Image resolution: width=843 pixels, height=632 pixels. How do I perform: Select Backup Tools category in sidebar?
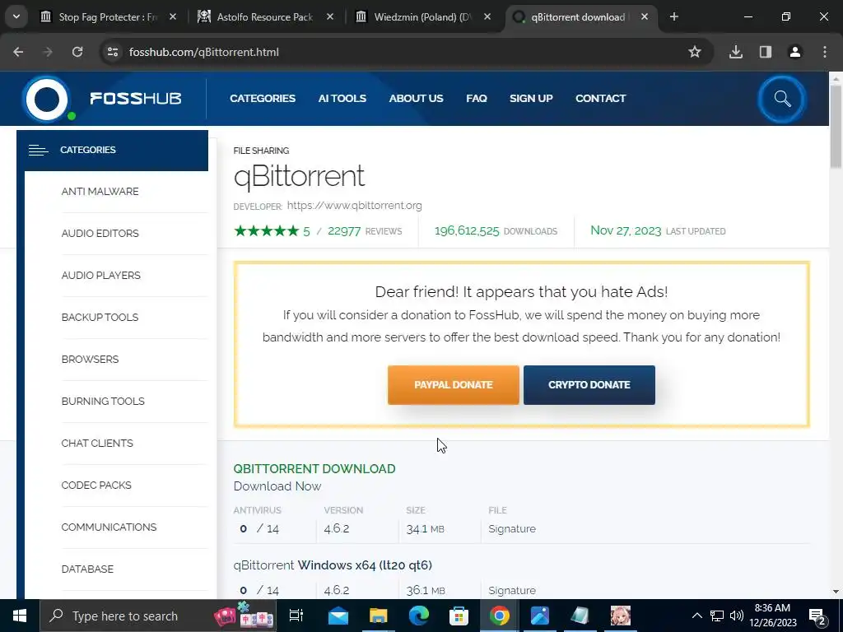100,317
